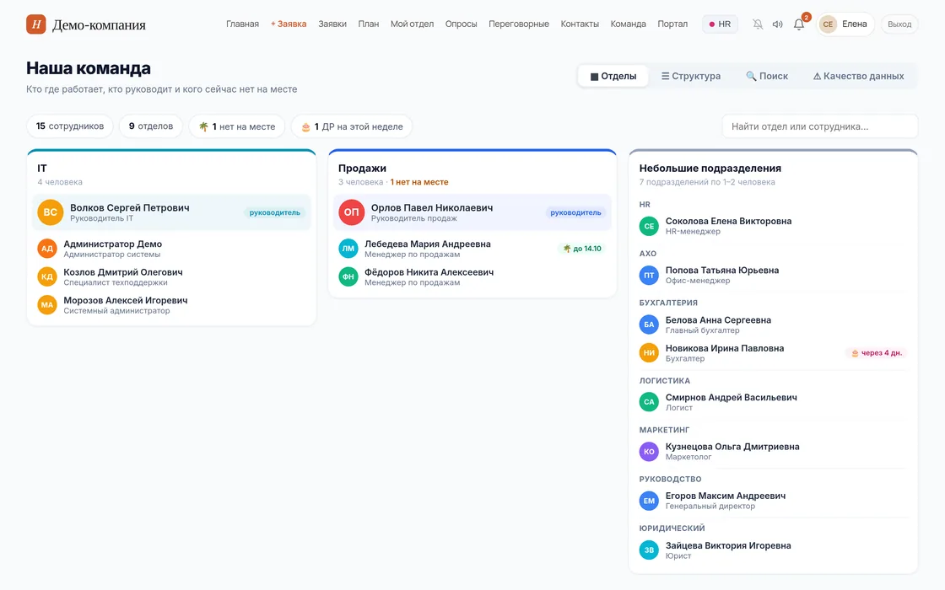The width and height of the screenshot is (945, 590).
Task: Click the АД avatar of Администратор Демо
Action: [47, 249]
